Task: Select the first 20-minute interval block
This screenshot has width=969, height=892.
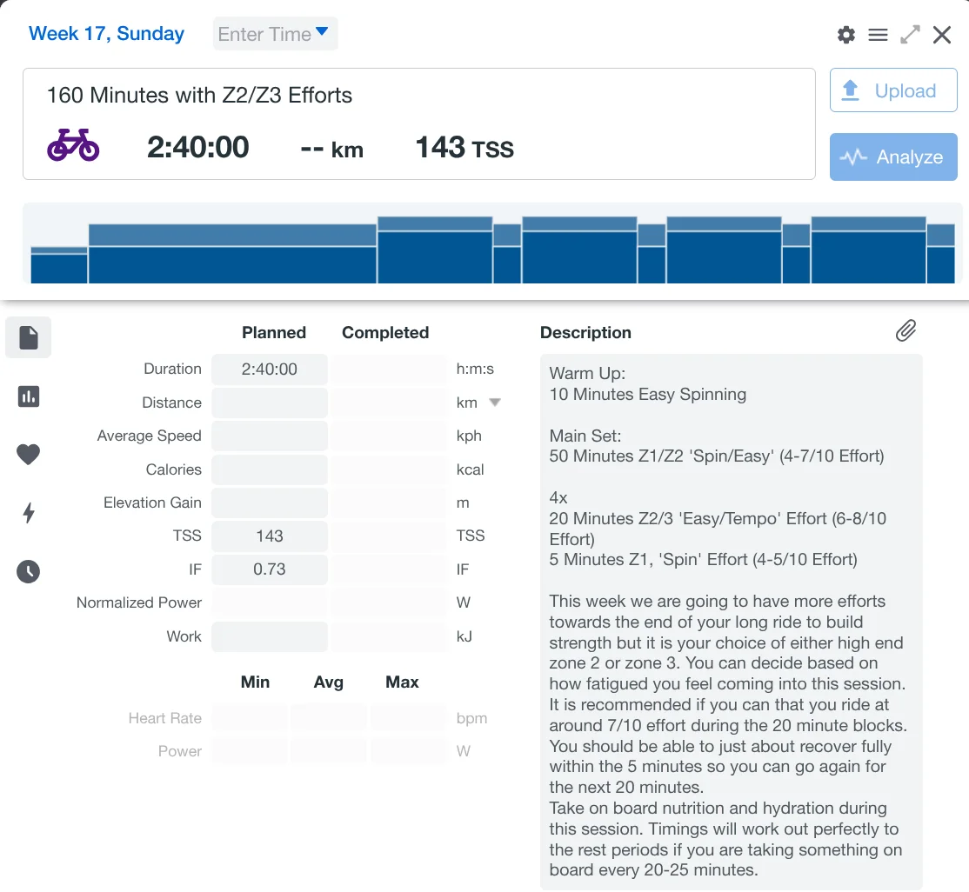Action: [x=435, y=250]
